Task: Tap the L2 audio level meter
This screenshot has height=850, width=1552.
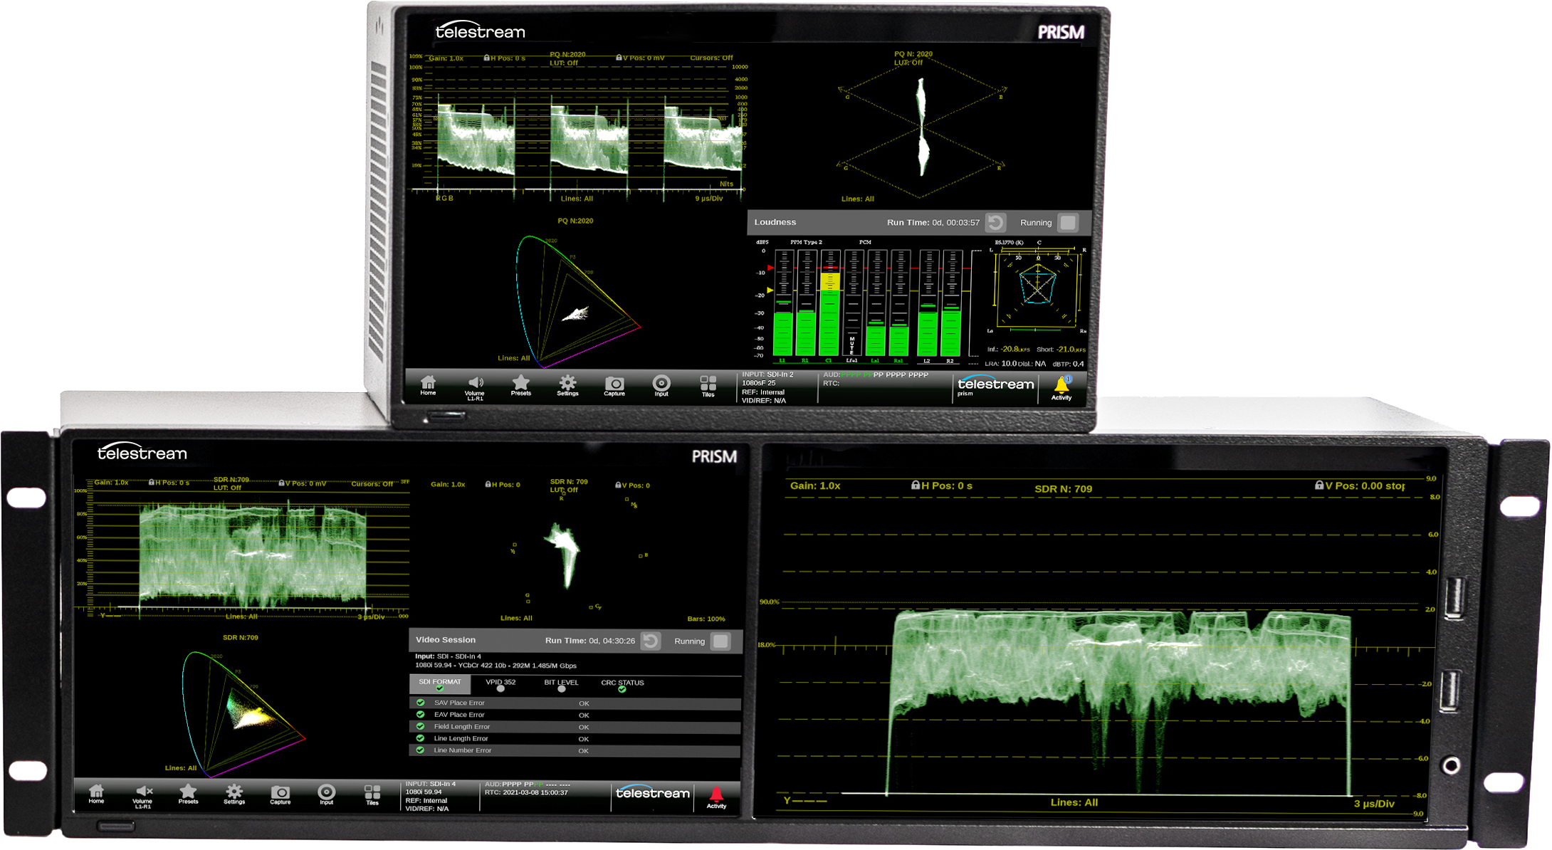Action: 928,303
